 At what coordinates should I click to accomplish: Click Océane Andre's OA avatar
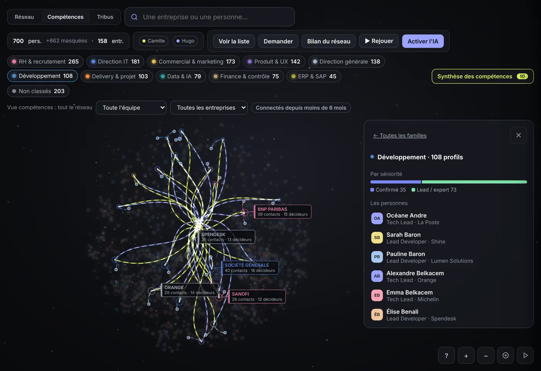377,218
